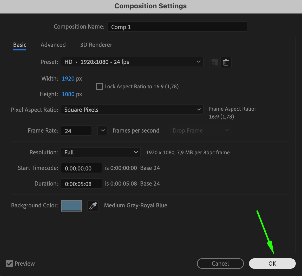Disable the Preview checkbox
The height and width of the screenshot is (276, 302).
[x=9, y=264]
